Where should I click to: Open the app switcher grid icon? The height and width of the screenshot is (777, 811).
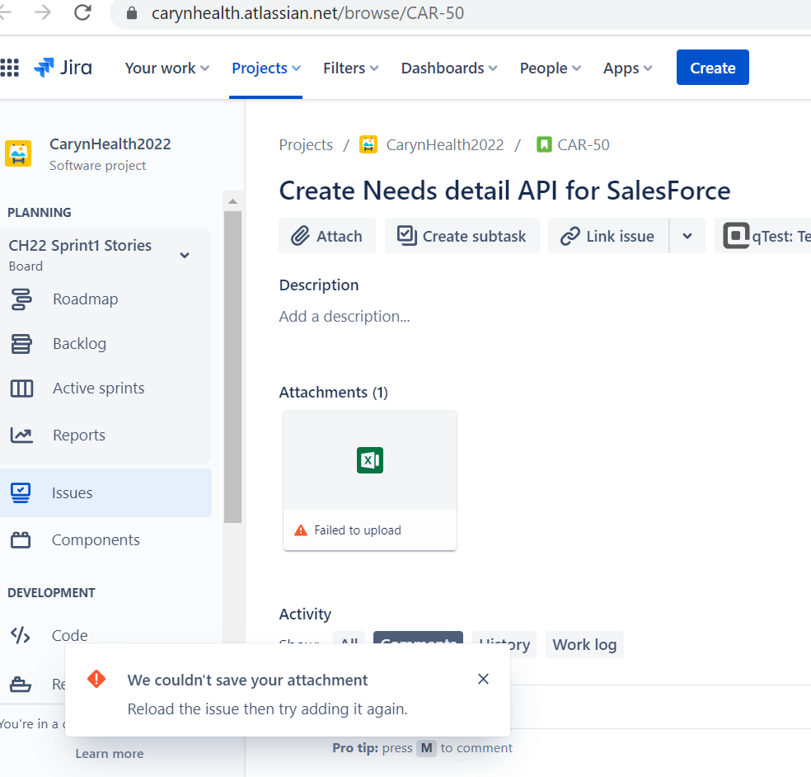click(x=10, y=68)
